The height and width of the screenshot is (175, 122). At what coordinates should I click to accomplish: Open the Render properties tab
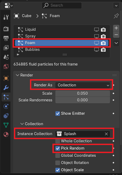tap(6, 29)
